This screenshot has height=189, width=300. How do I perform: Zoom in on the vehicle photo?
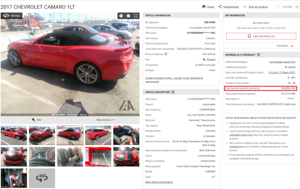(x=121, y=16)
